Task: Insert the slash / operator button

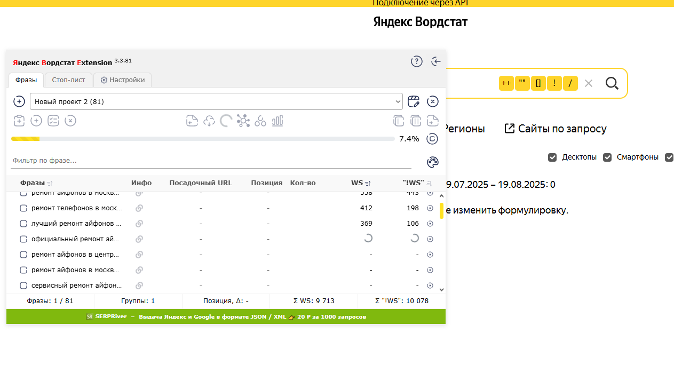Action: (570, 83)
